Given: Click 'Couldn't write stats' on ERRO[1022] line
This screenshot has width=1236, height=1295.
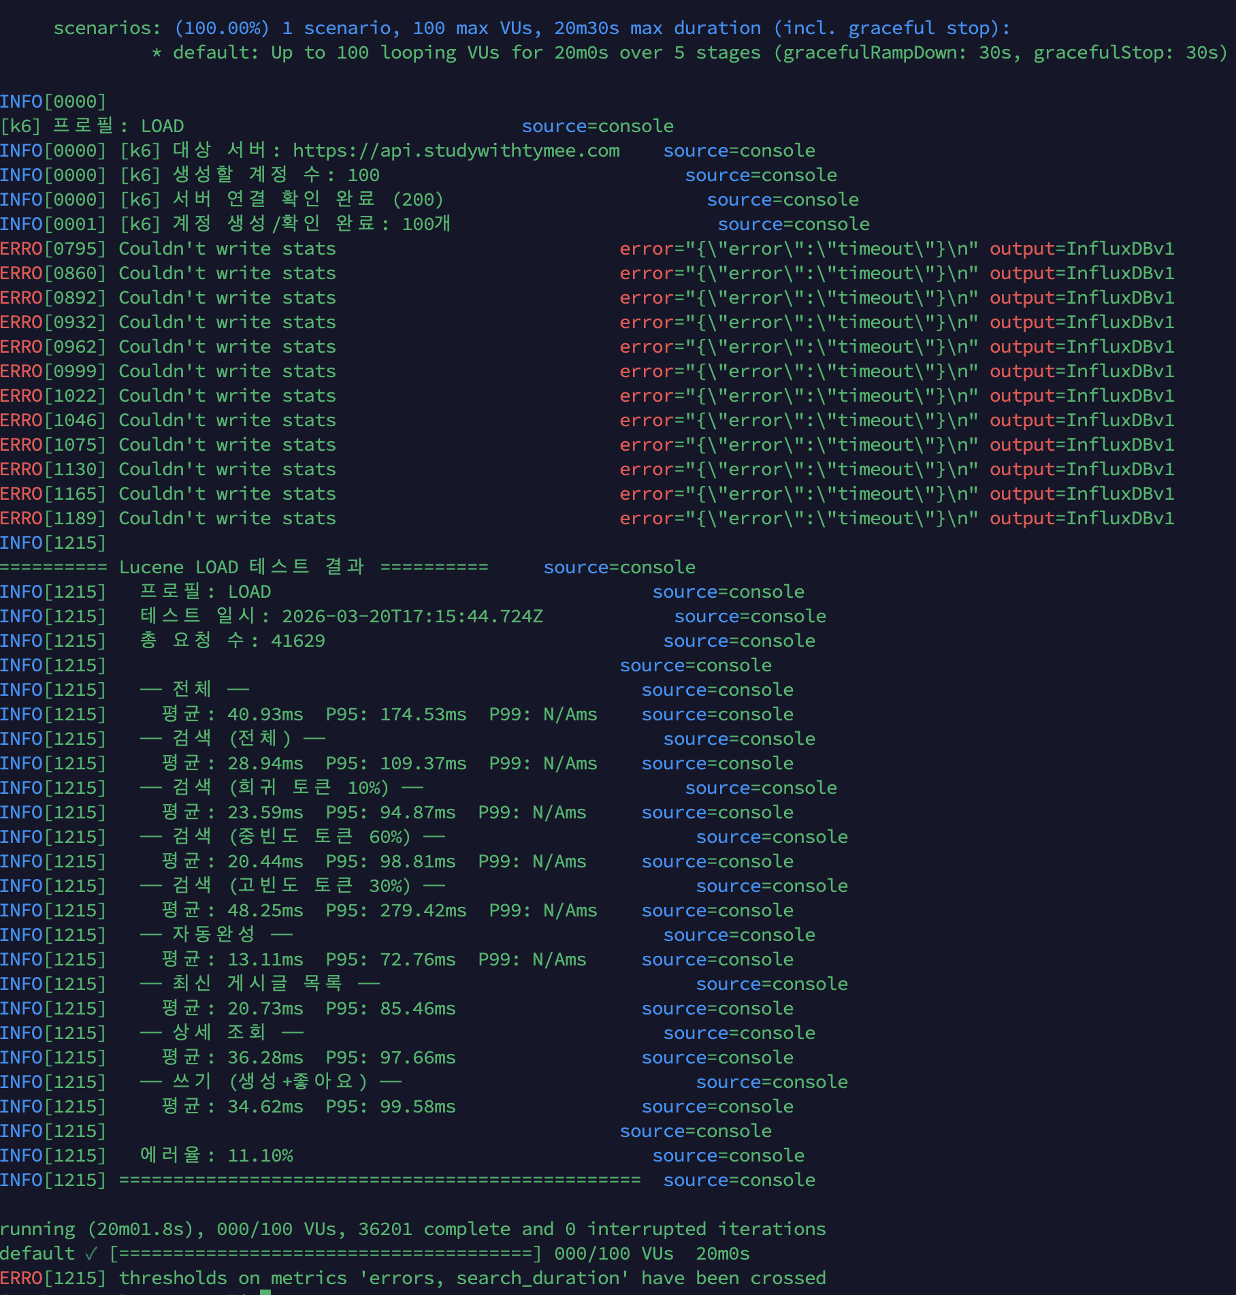Looking at the screenshot, I should (x=227, y=396).
